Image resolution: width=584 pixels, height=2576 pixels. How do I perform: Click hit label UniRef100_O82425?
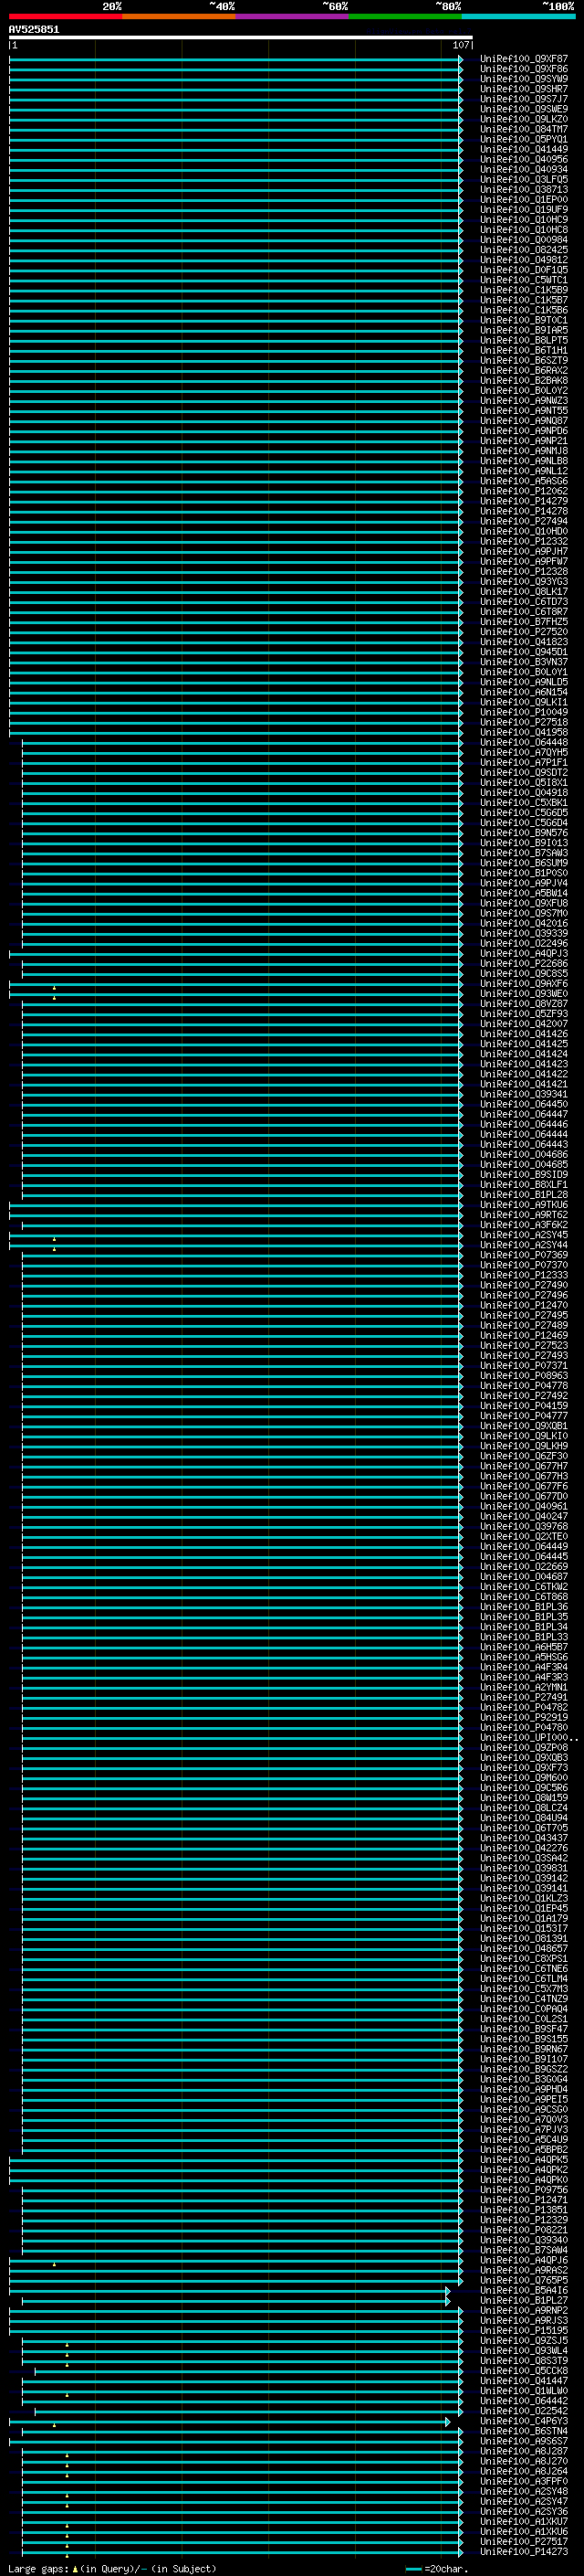coord(524,250)
